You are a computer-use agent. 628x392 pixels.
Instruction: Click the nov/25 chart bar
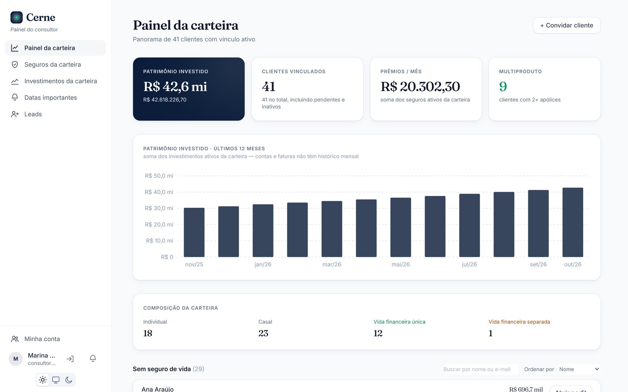[194, 232]
